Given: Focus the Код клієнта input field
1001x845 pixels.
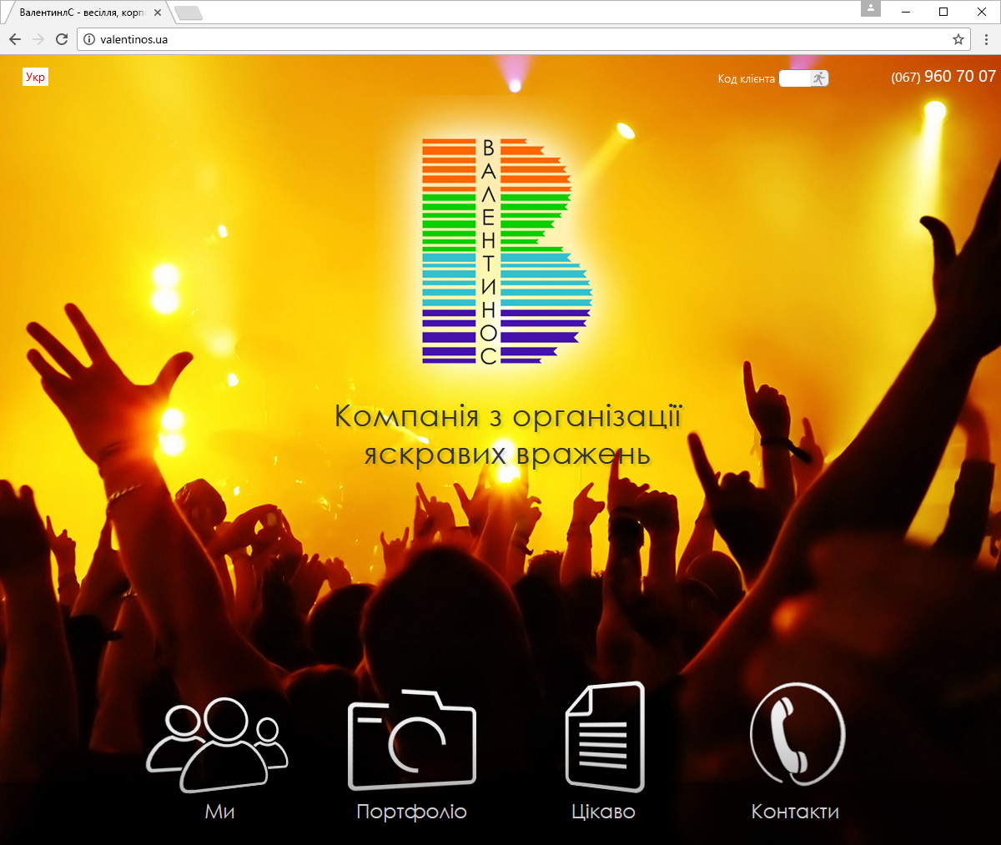Looking at the screenshot, I should pos(794,78).
